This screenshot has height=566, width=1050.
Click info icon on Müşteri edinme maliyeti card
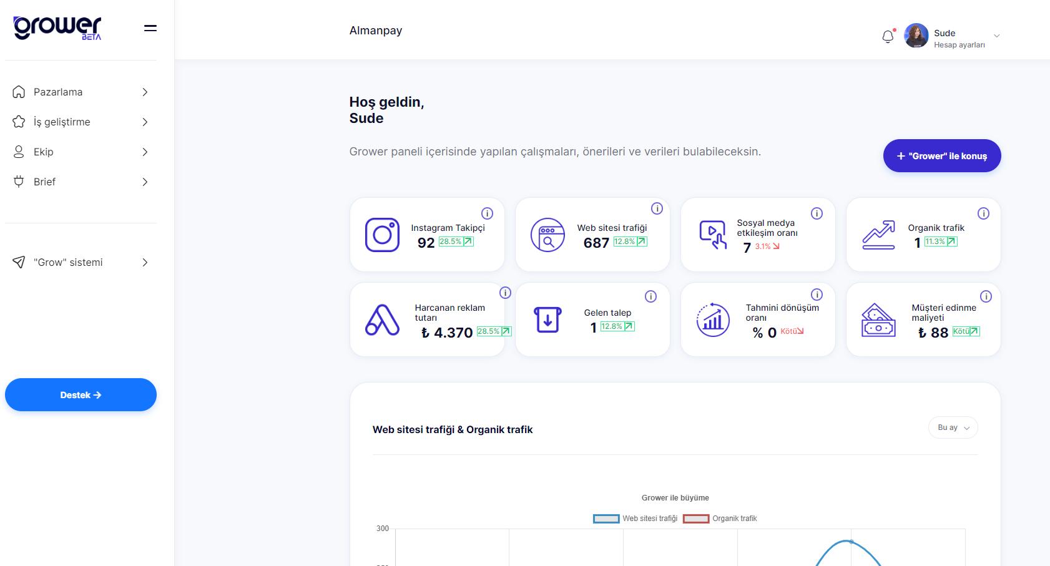tap(986, 296)
